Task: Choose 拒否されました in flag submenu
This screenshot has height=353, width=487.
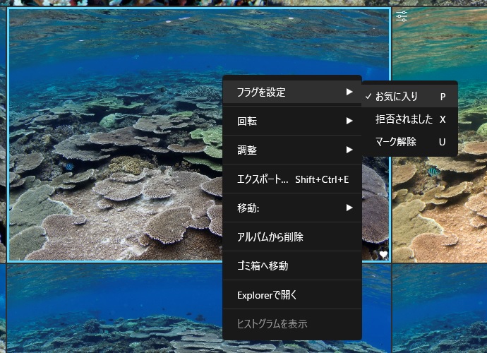Action: click(x=409, y=119)
